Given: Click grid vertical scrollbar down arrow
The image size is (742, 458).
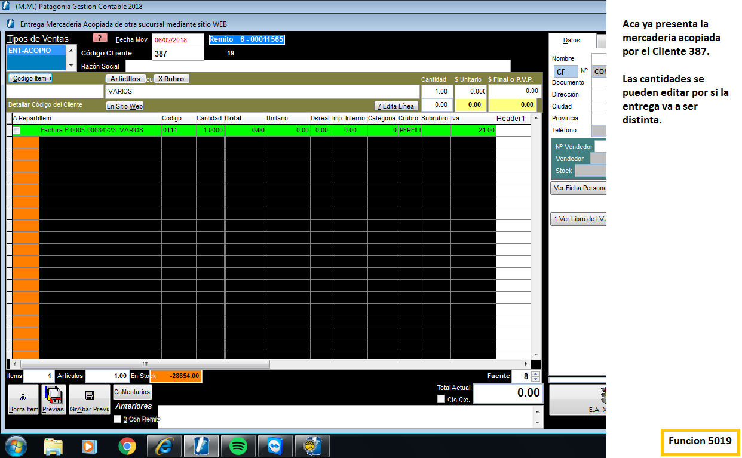Looking at the screenshot, I should pos(536,354).
